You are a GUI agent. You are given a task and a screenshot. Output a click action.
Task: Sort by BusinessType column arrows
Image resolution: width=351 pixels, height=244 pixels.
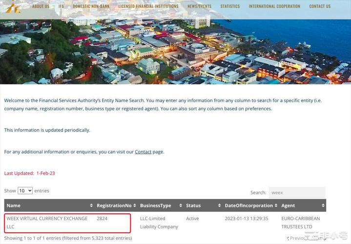click(181, 205)
